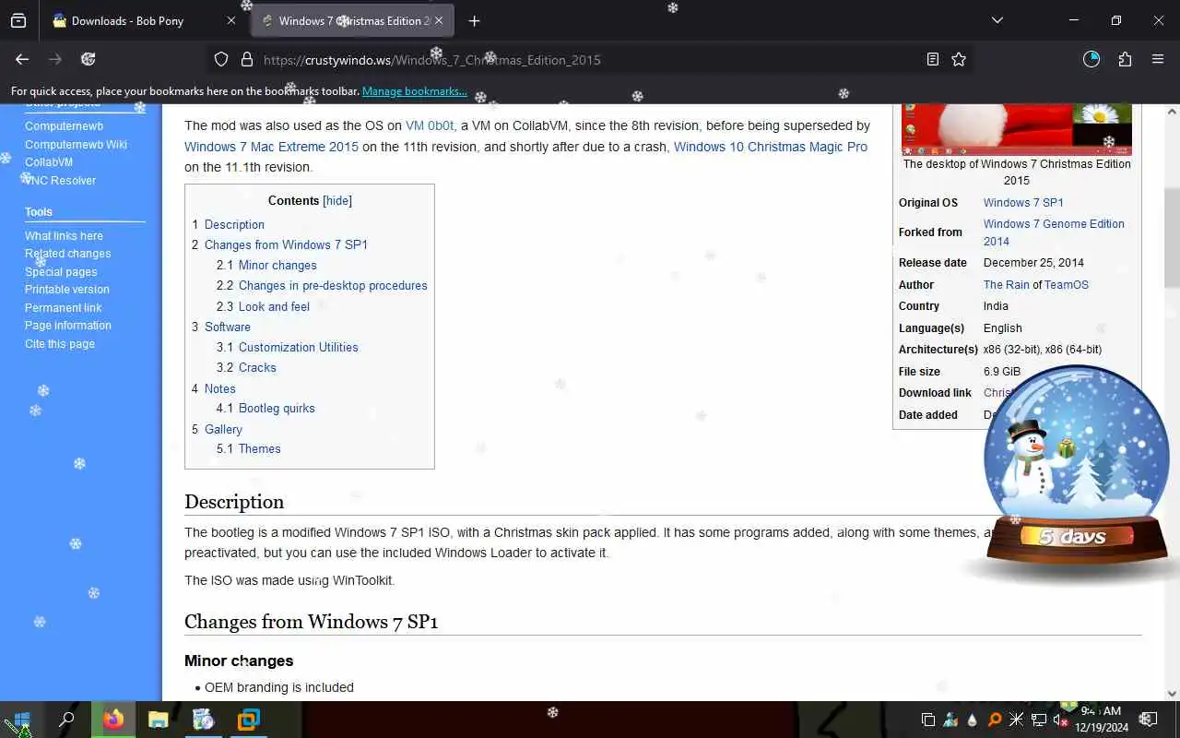
Task: Open a new tab with plus button
Action: point(474,20)
